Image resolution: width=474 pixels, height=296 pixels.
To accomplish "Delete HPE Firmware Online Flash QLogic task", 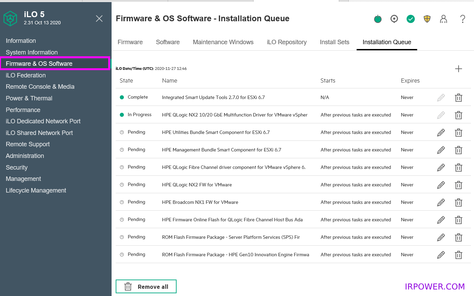I will click(x=459, y=220).
